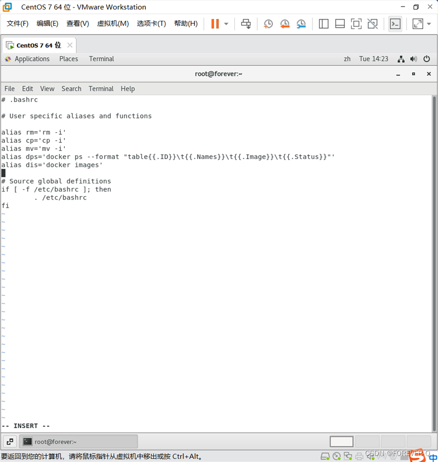Select root@forever:~ taskbar window button
Viewport: 438px width, 462px height.
[78, 441]
